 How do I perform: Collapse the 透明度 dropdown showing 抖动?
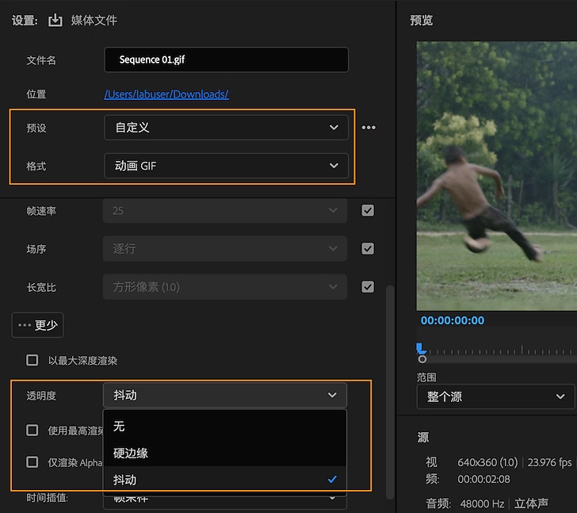click(225, 395)
